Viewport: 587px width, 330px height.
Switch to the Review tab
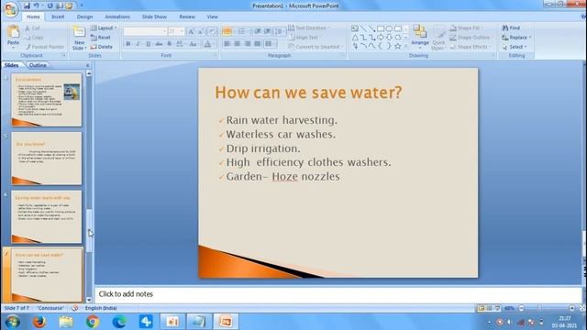tap(187, 16)
